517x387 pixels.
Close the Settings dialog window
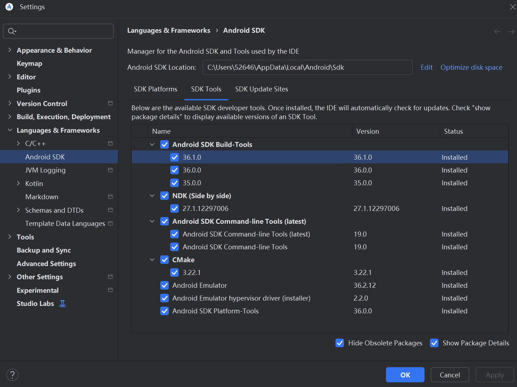point(513,7)
